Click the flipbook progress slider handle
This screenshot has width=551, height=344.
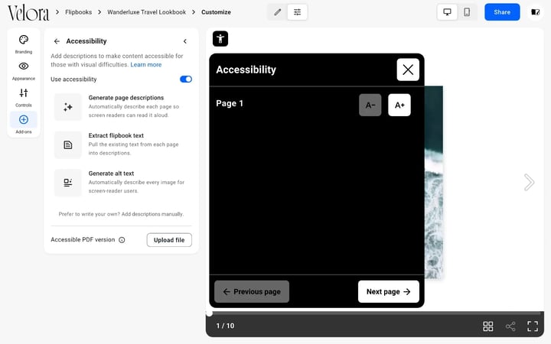[209, 313]
